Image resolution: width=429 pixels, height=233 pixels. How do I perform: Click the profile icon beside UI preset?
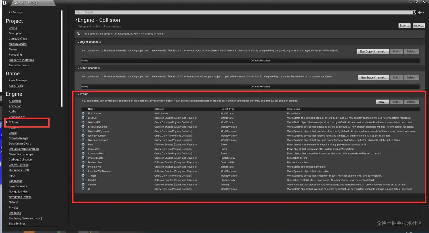pyautogui.click(x=83, y=189)
